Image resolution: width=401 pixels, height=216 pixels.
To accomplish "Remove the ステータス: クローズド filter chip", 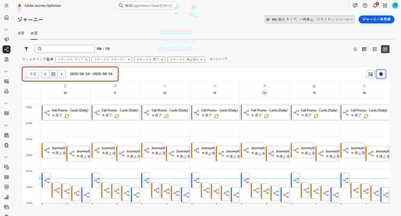I will [129, 59].
